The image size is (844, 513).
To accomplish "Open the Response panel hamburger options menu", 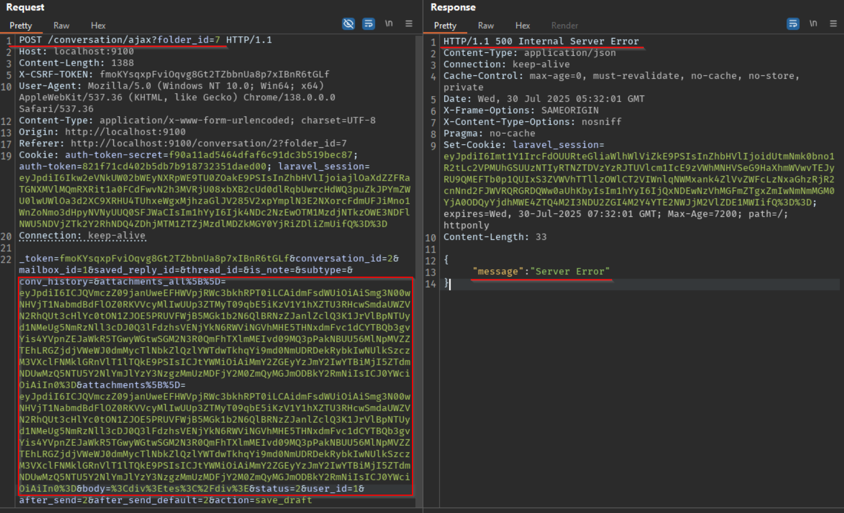I will (x=833, y=24).
